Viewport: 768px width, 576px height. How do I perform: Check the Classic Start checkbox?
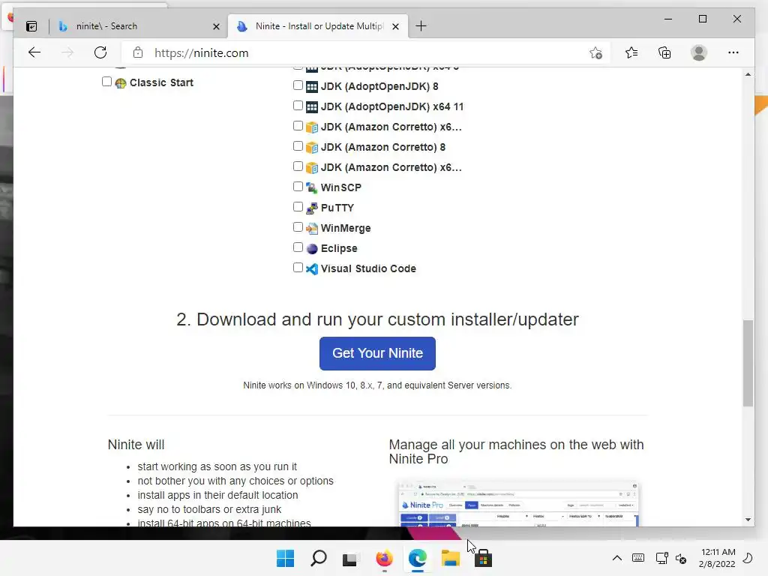(x=106, y=82)
